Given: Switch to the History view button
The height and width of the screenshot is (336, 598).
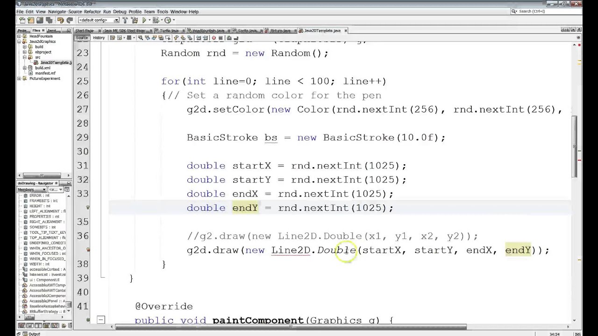Looking at the screenshot, I should 99,38.
